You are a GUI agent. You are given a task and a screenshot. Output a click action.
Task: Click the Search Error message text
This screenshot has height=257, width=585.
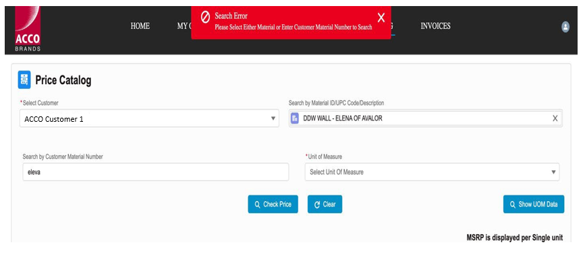point(294,27)
